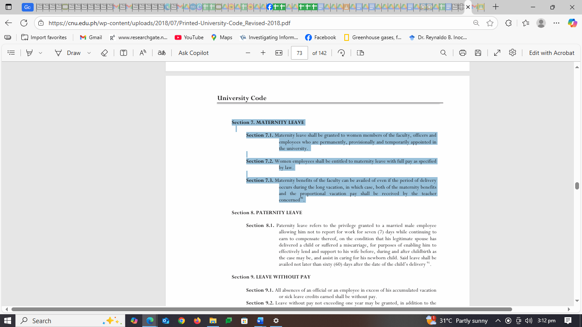Toggle Fit to width view
The image size is (582, 327).
click(x=279, y=53)
